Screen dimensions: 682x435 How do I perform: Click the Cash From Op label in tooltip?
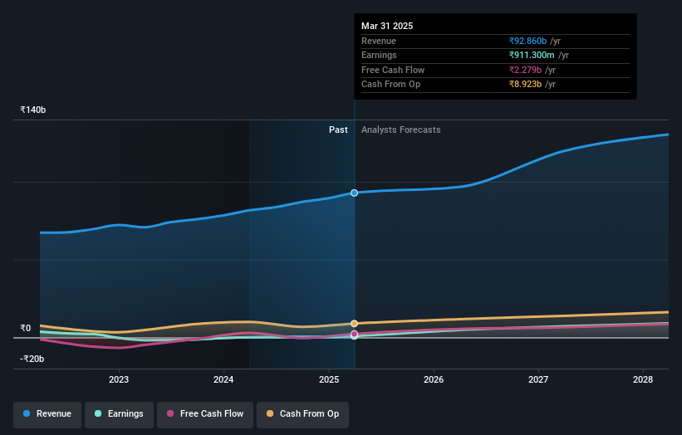pyautogui.click(x=390, y=85)
